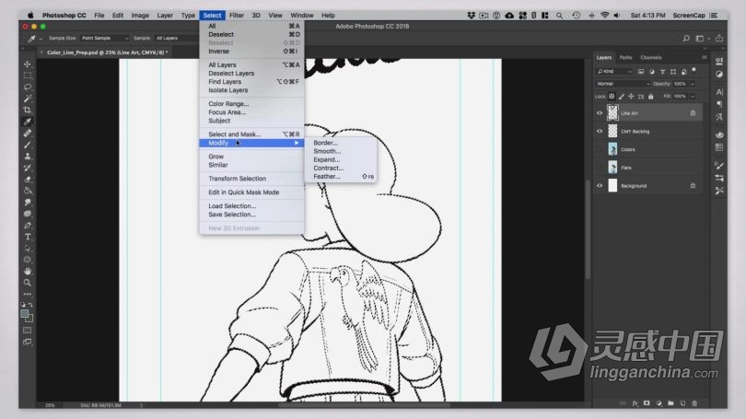The width and height of the screenshot is (746, 419).
Task: Click the foreground color swatch
Action: pos(25,314)
